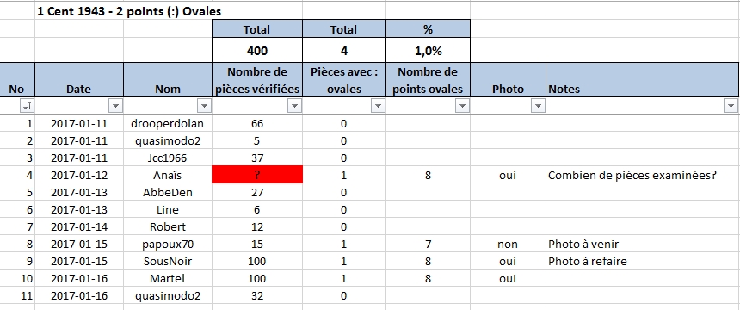Viewport: 740px width, 310px height.
Task: Open filter for Pièces avec : ovales
Action: click(378, 107)
